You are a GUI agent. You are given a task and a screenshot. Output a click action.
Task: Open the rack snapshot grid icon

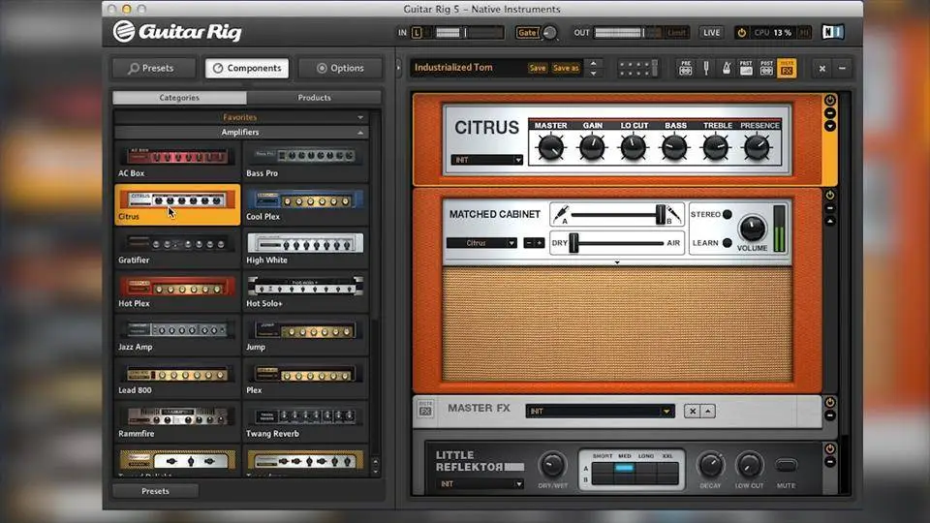click(x=638, y=68)
